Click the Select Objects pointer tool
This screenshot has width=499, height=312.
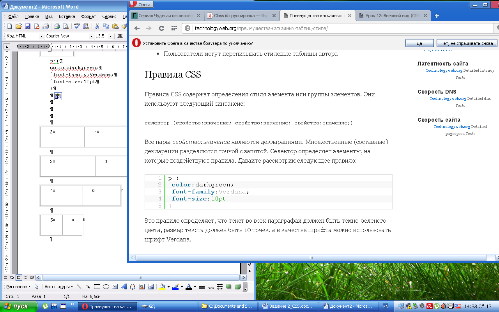click(x=37, y=287)
